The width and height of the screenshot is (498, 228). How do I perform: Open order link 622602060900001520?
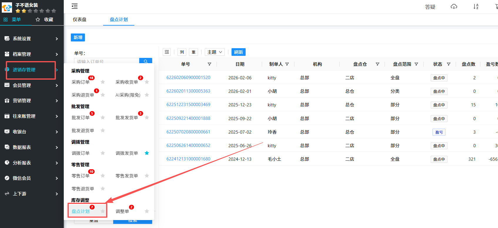tap(188, 78)
